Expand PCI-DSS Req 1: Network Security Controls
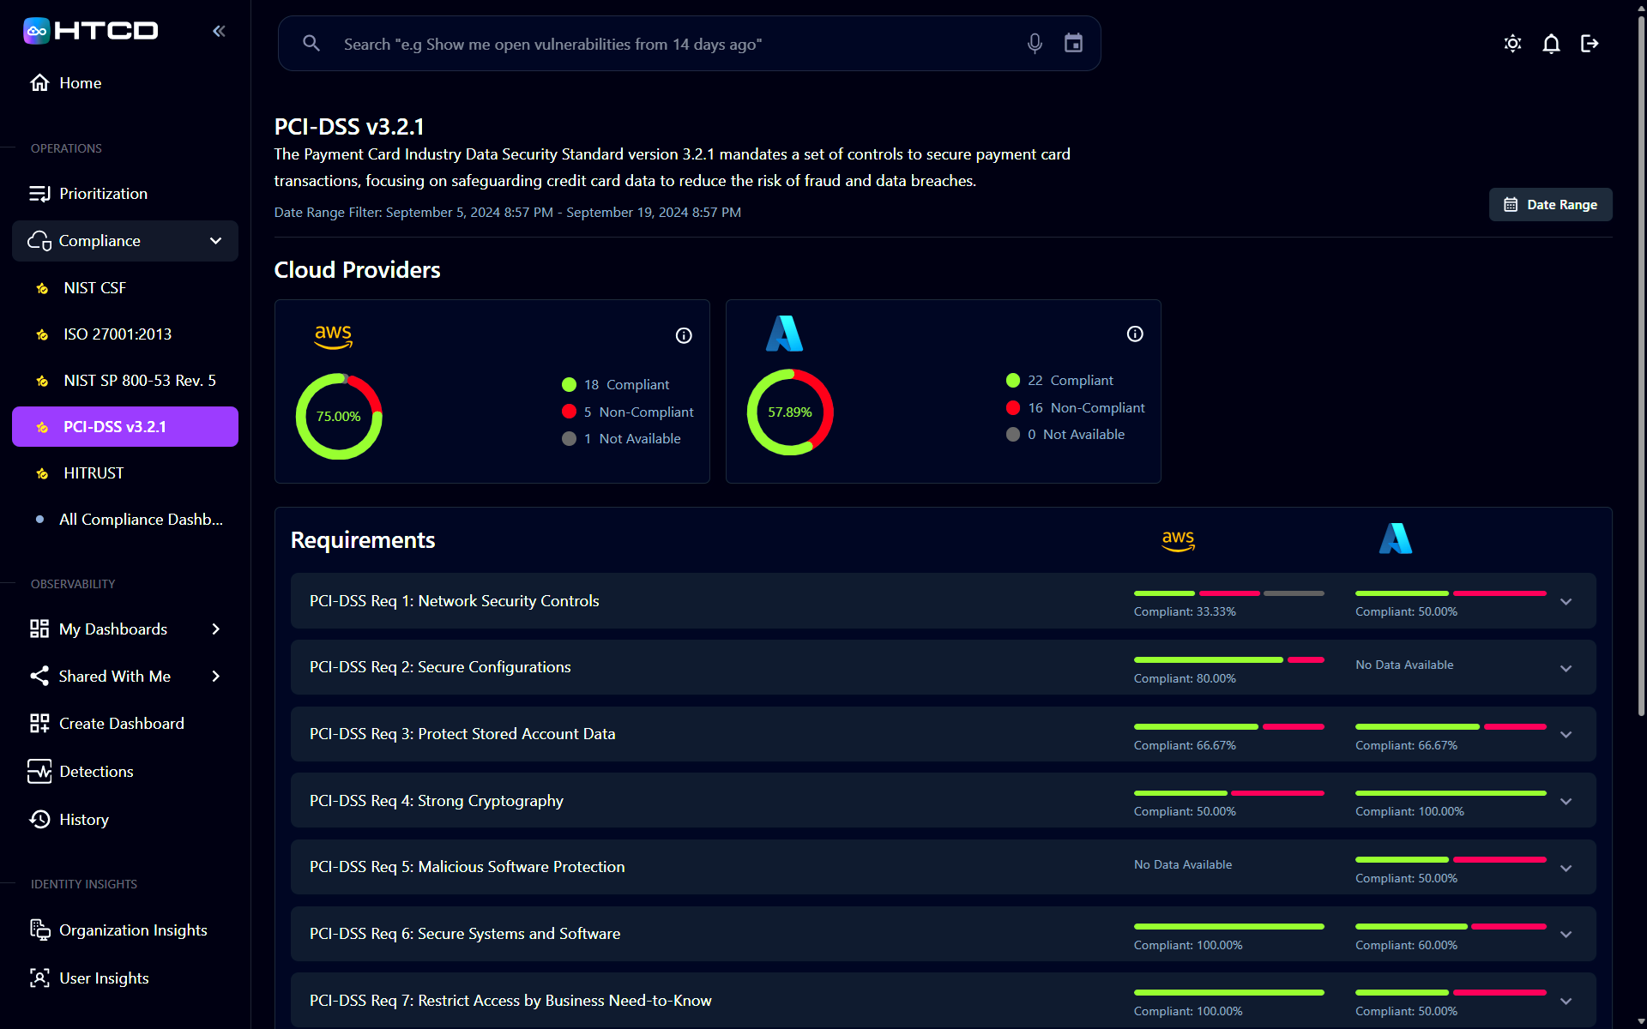The height and width of the screenshot is (1029, 1647). (x=1567, y=601)
